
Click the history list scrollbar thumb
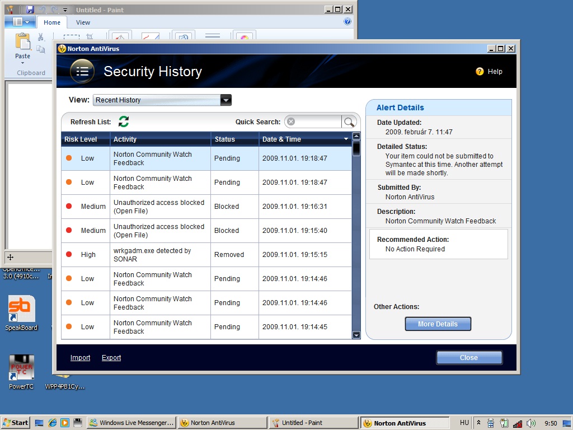pos(356,148)
